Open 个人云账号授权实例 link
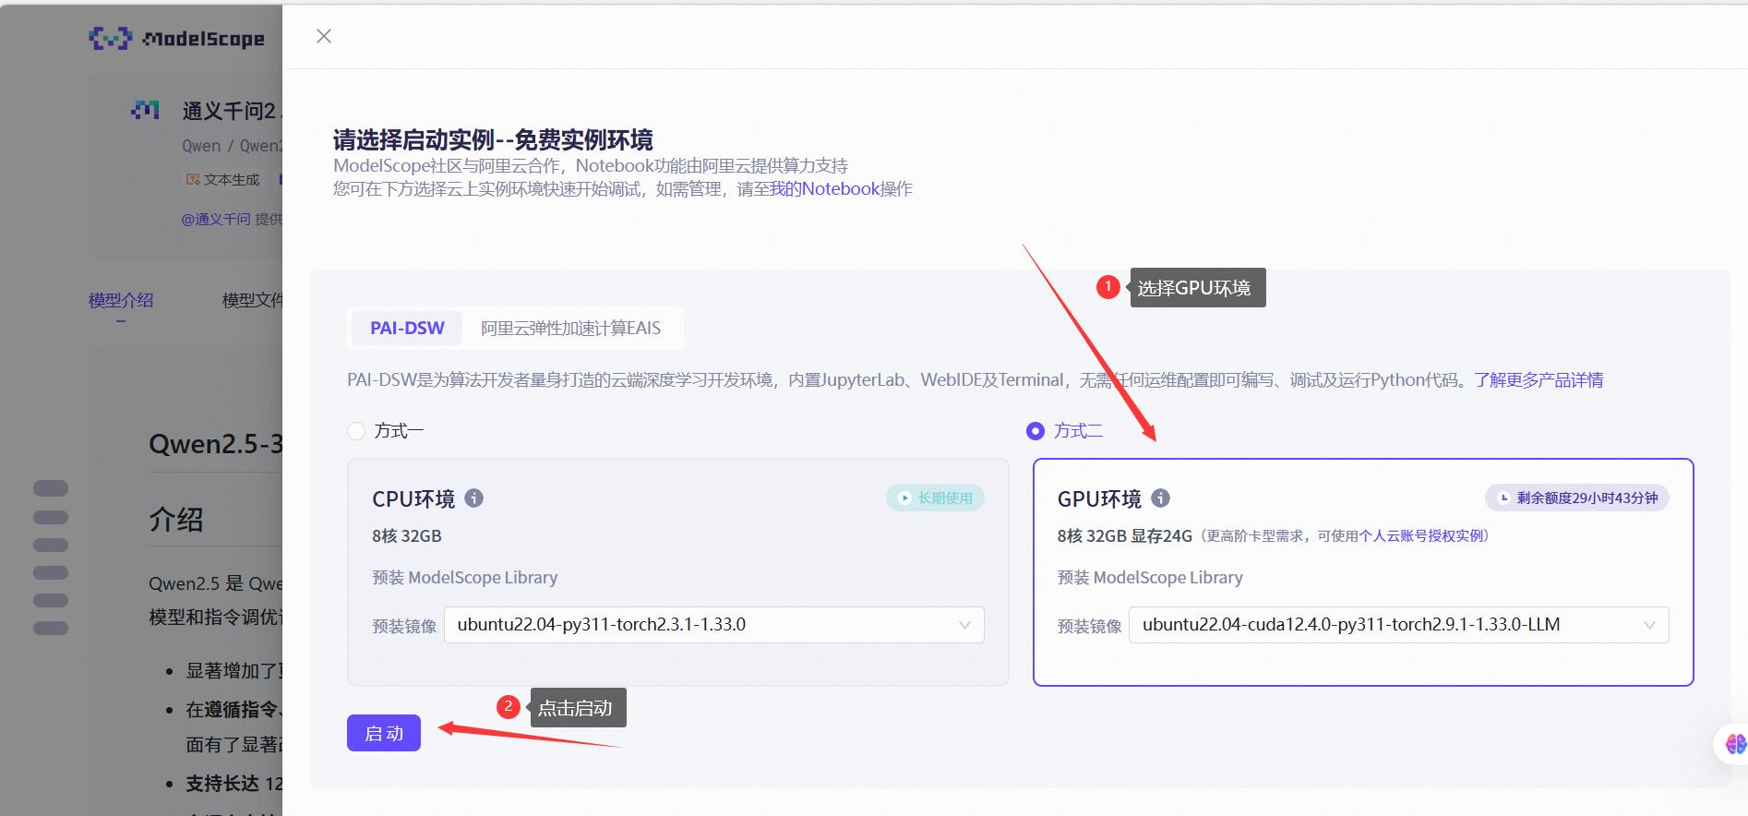The width and height of the screenshot is (1748, 816). point(1420,536)
